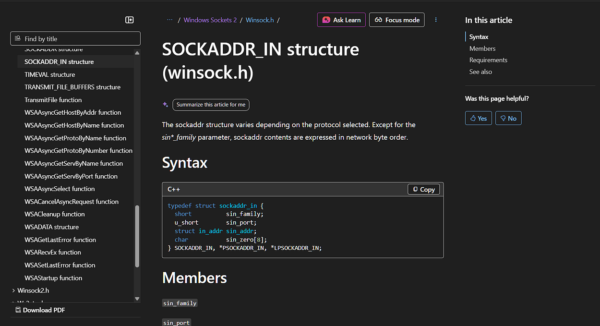The height and width of the screenshot is (326, 600).
Task: Open WSAAsyncGetHostByAddr function page
Action: (x=73, y=112)
